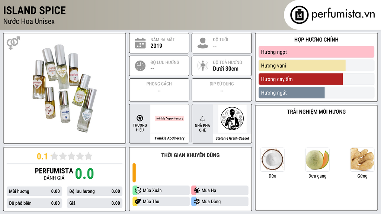
Task: Select the Mùa Đông snowflake icon
Action: (x=196, y=201)
